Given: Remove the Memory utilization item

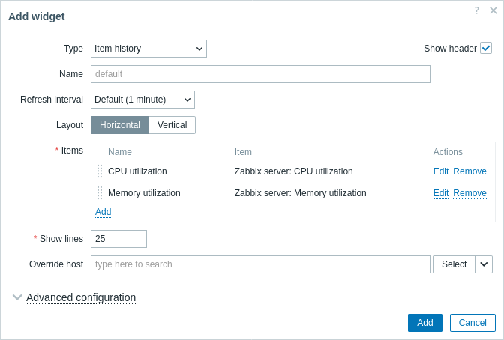Looking at the screenshot, I should (470, 193).
